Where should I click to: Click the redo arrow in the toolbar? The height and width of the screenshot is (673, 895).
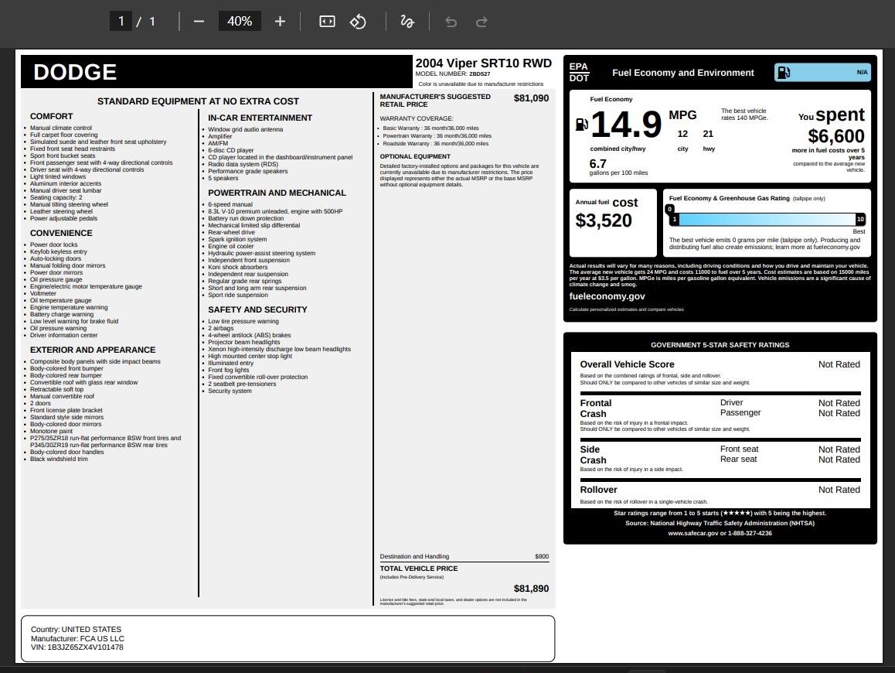(x=482, y=22)
